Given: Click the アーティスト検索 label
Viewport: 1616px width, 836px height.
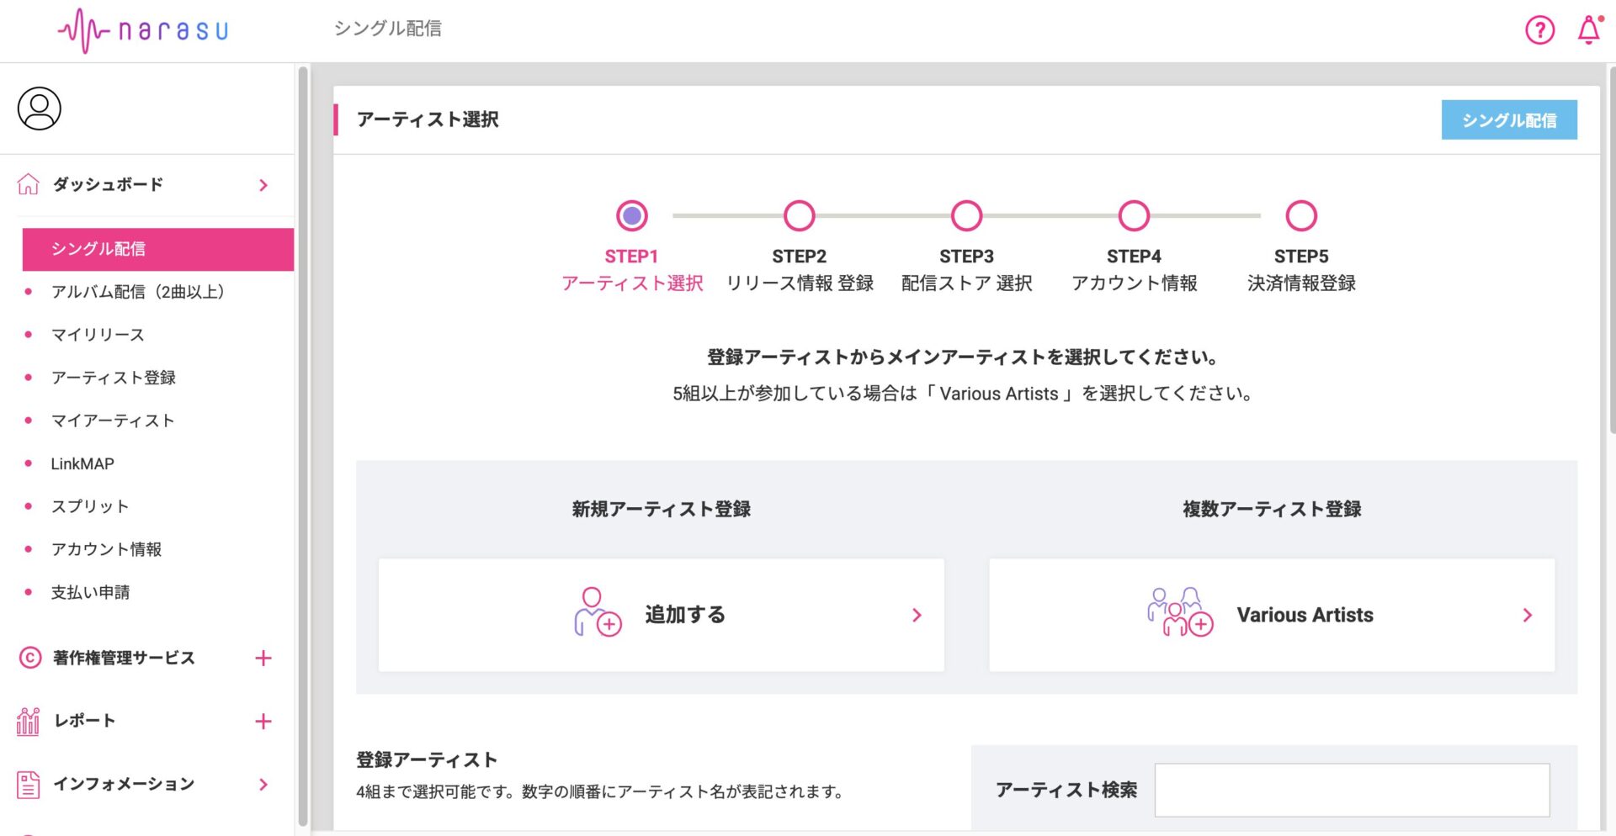Looking at the screenshot, I should [1066, 790].
